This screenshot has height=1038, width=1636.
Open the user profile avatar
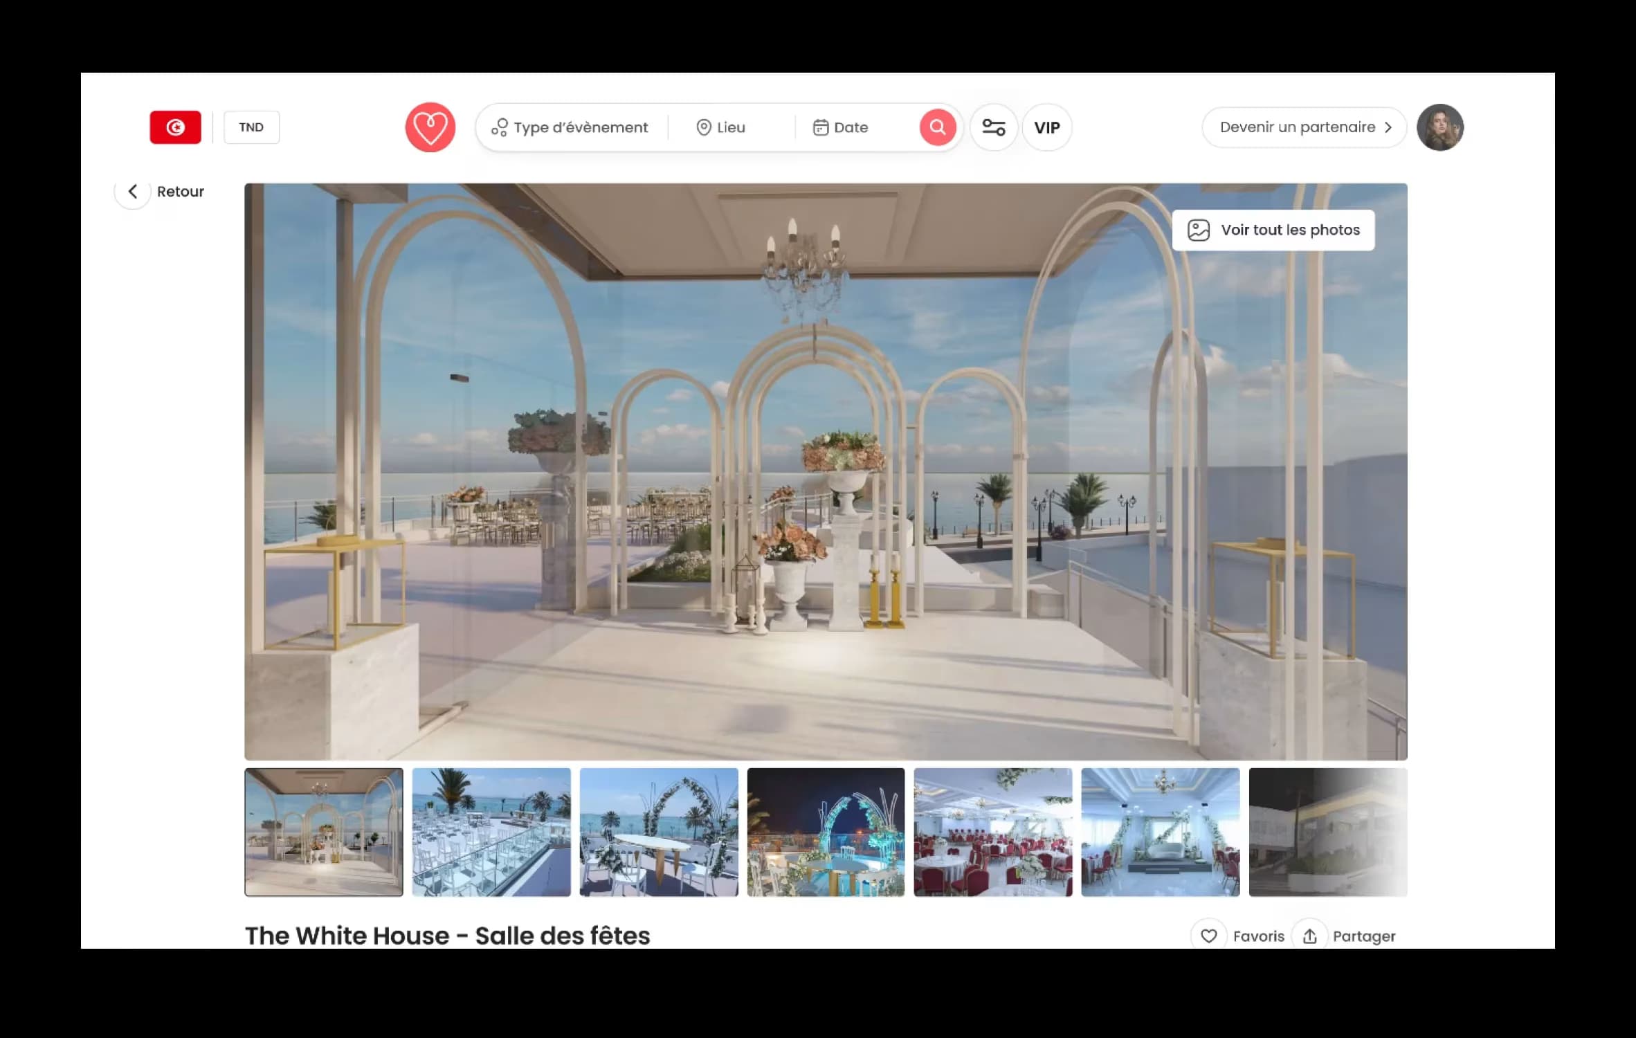click(x=1439, y=127)
